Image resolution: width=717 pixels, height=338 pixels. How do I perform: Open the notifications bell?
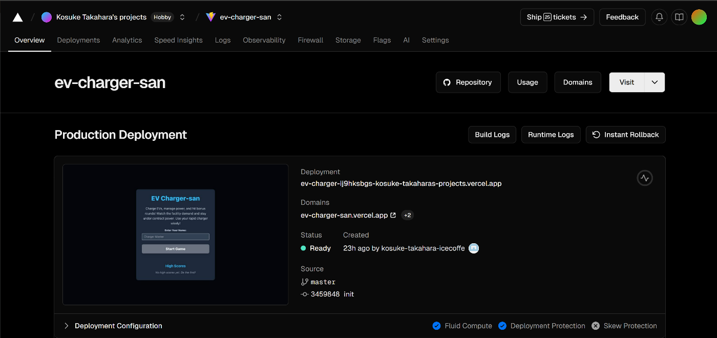(660, 17)
